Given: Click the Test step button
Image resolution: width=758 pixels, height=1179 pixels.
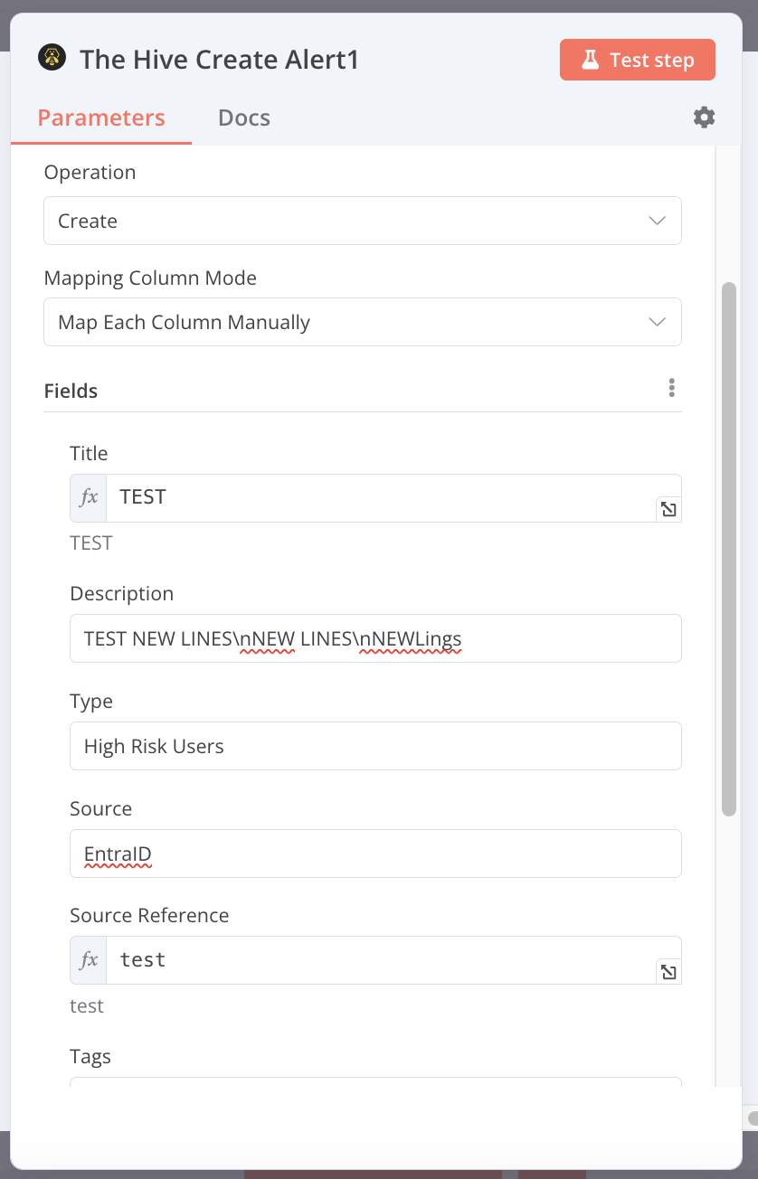Looking at the screenshot, I should click(637, 59).
